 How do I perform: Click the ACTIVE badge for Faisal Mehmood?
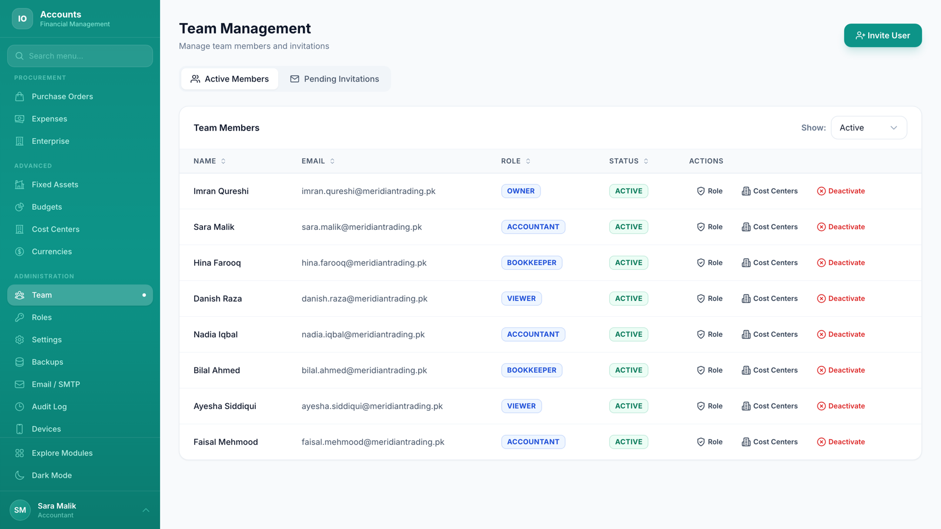(x=629, y=442)
